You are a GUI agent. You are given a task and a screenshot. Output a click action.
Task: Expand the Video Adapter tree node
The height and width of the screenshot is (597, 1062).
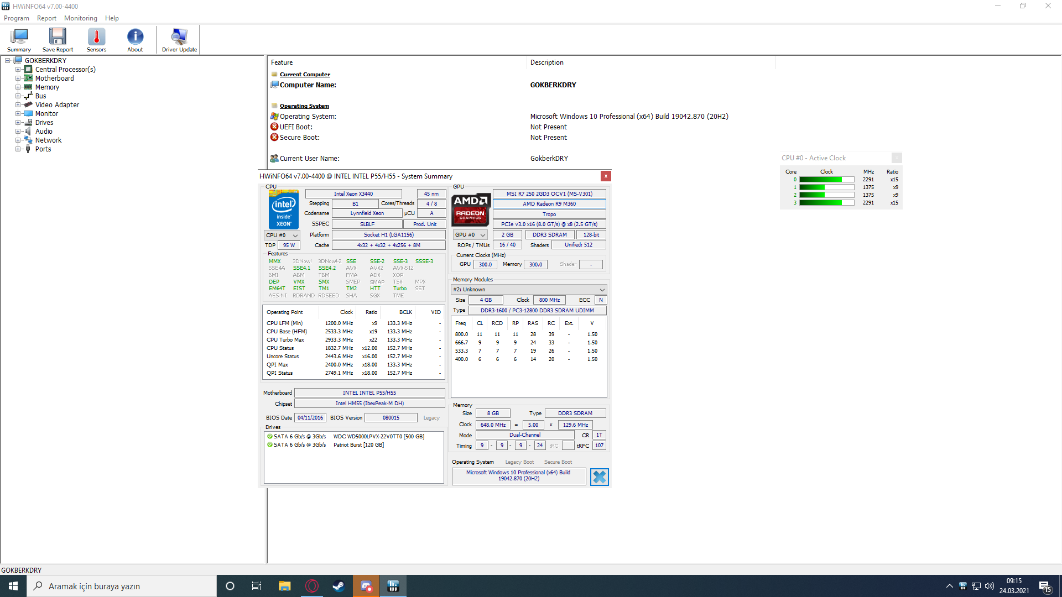click(x=18, y=105)
